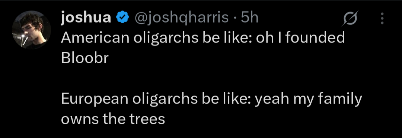Click the word "Bloobr" in the post
This screenshot has height=138, width=402.
84,58
